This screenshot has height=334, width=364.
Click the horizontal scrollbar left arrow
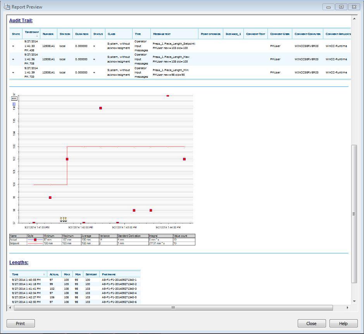[10, 308]
